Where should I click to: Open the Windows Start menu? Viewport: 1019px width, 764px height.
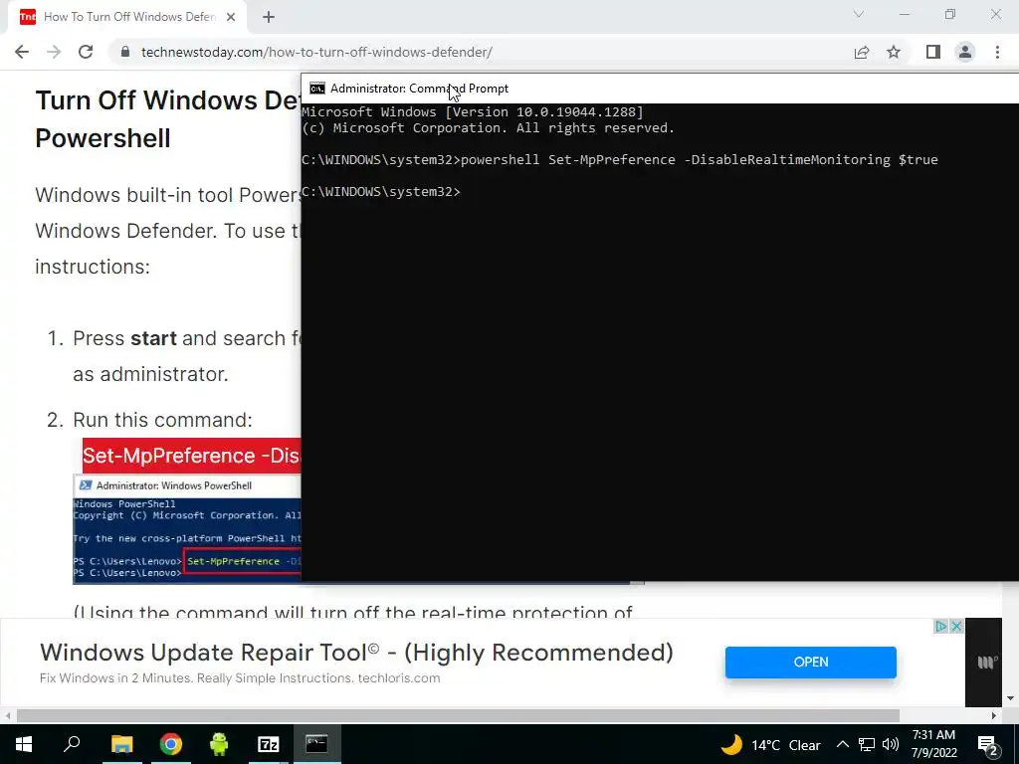pos(24,744)
